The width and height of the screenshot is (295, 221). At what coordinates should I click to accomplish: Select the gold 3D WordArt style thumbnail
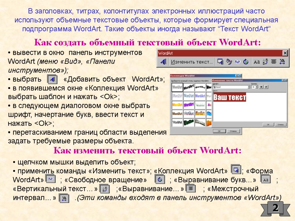pyautogui.click(x=200, y=113)
